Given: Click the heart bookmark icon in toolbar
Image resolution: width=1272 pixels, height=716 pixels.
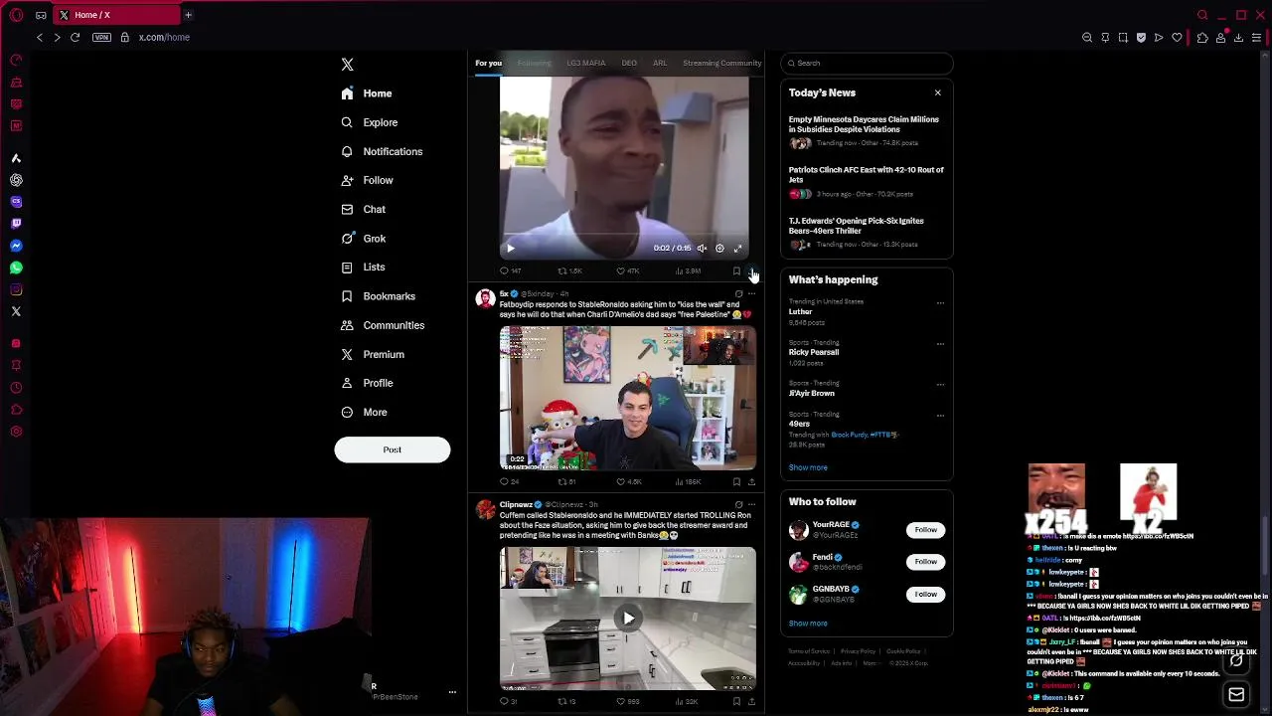Looking at the screenshot, I should click(x=1178, y=37).
